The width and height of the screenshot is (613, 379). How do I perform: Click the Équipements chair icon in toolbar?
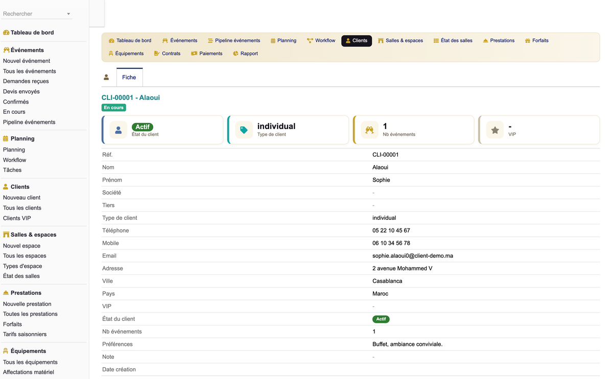click(111, 54)
